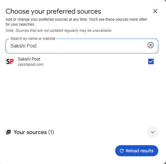Click the Choose your preferred sources title
166x164 pixels.
(53, 11)
